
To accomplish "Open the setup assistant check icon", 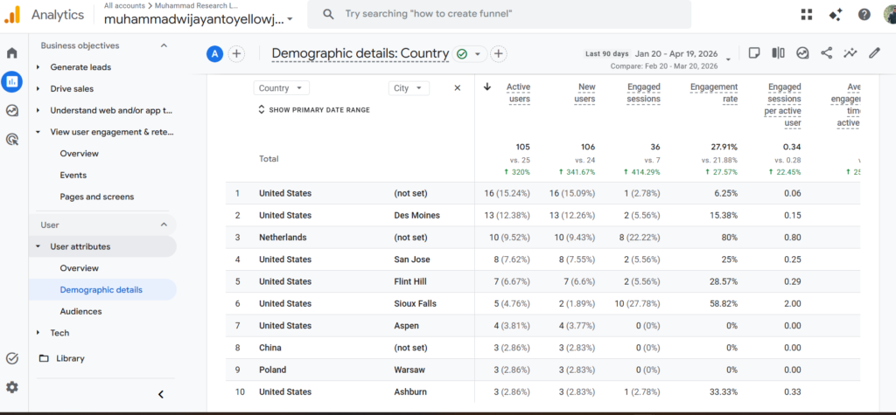I will pos(12,358).
